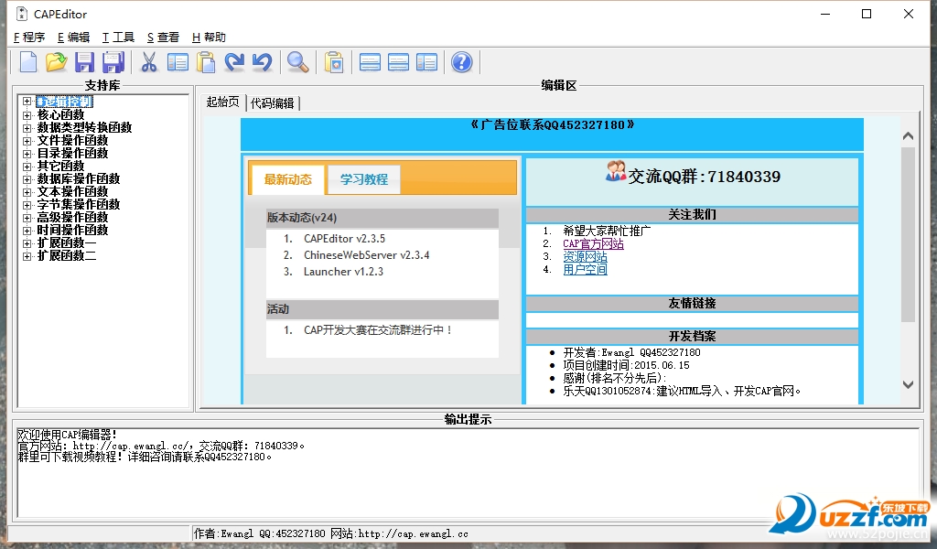Click the start page vertical scrollbar thumb

908,235
